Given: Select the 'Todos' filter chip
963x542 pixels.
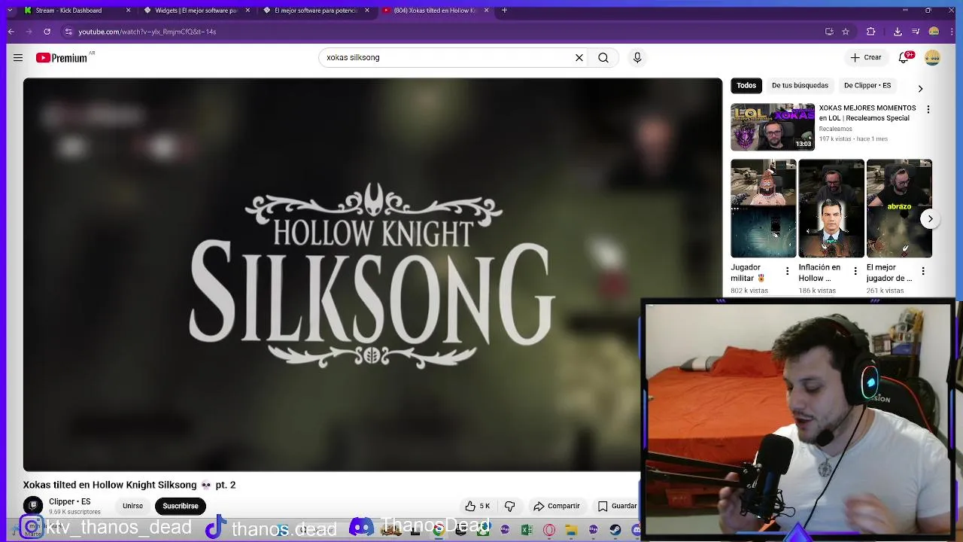Looking at the screenshot, I should 746,85.
